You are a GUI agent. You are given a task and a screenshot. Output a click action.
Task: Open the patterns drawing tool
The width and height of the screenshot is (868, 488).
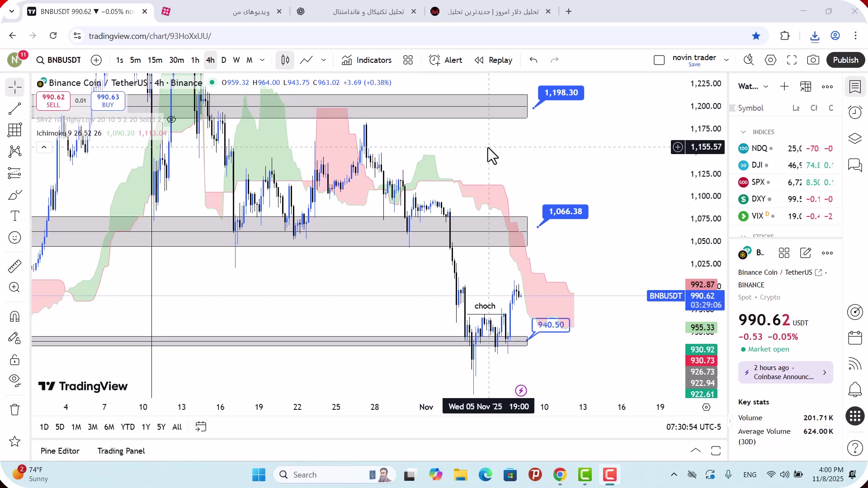[x=14, y=151]
